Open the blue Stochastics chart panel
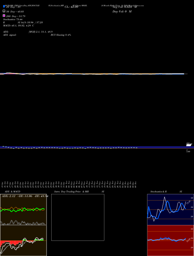Screen dimensions: 194x256 [x=170, y=209]
